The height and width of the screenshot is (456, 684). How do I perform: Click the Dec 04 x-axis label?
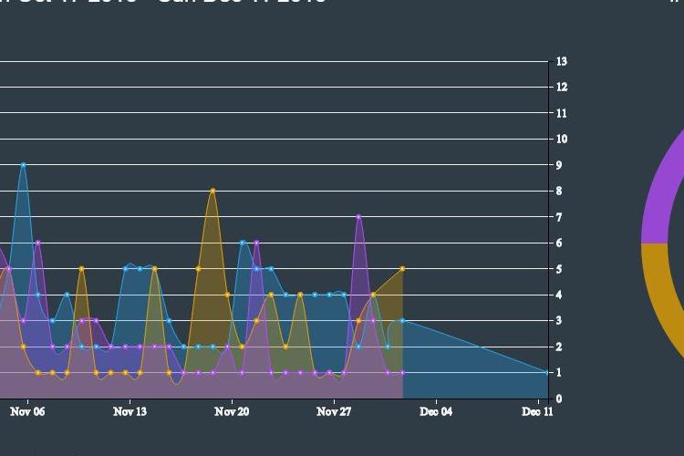436,412
